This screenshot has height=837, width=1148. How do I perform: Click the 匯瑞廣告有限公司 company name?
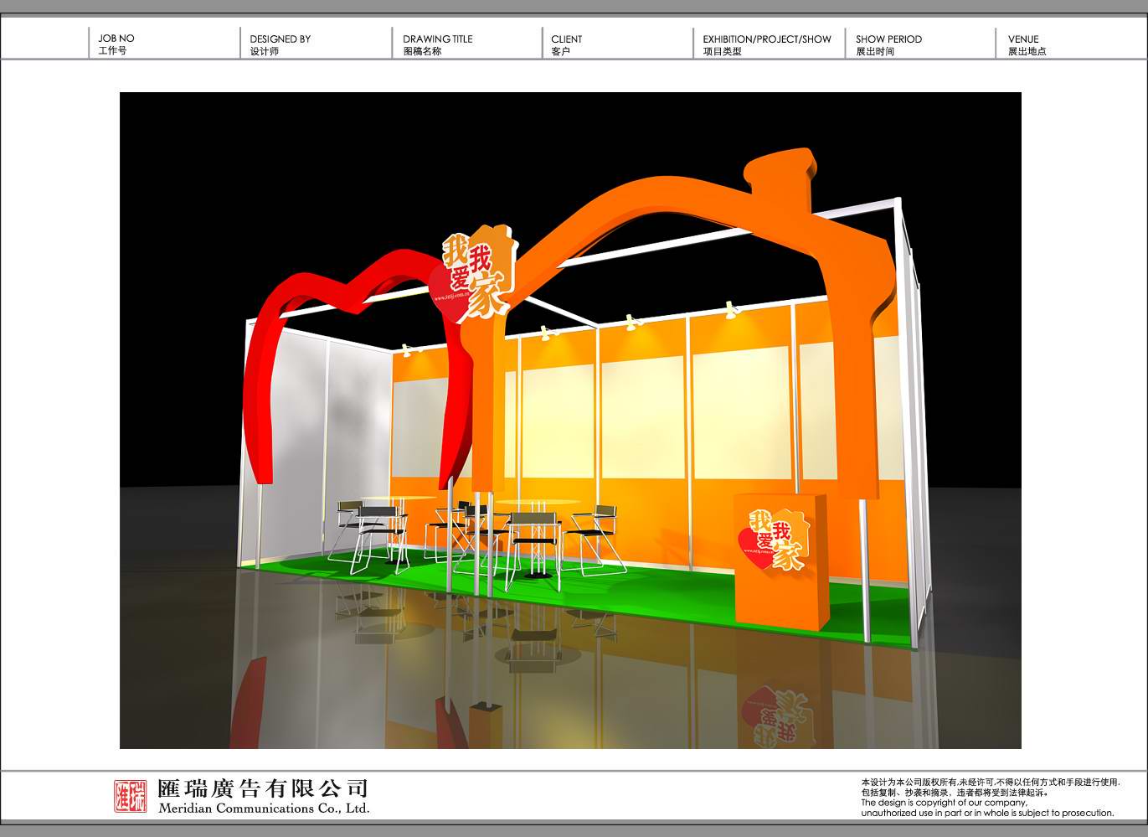[x=263, y=788]
